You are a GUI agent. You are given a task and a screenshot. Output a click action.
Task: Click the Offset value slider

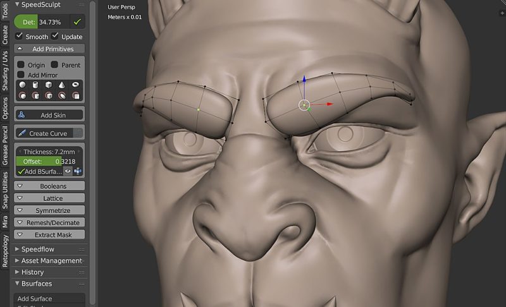point(49,162)
